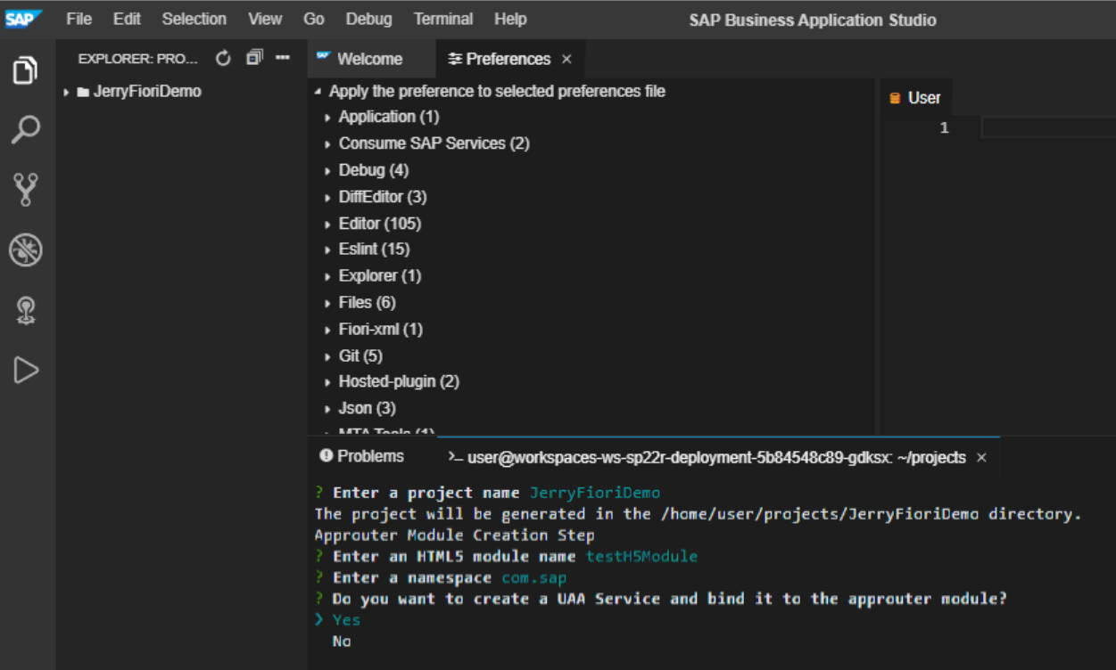Collapse all folders in Explorer

pyautogui.click(x=254, y=59)
